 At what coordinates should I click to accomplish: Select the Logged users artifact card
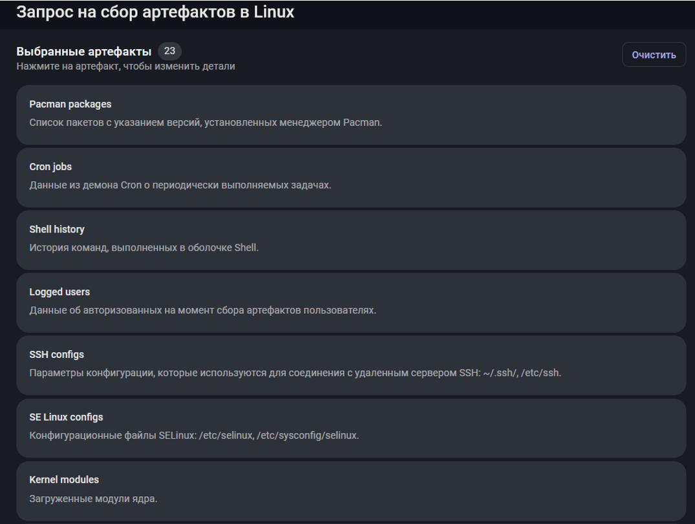[350, 302]
